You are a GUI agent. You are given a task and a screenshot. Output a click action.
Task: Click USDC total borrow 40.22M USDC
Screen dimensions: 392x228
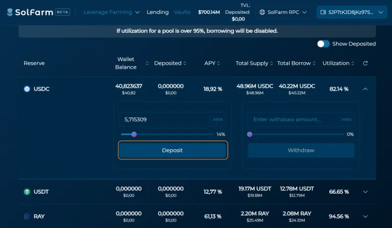point(297,86)
